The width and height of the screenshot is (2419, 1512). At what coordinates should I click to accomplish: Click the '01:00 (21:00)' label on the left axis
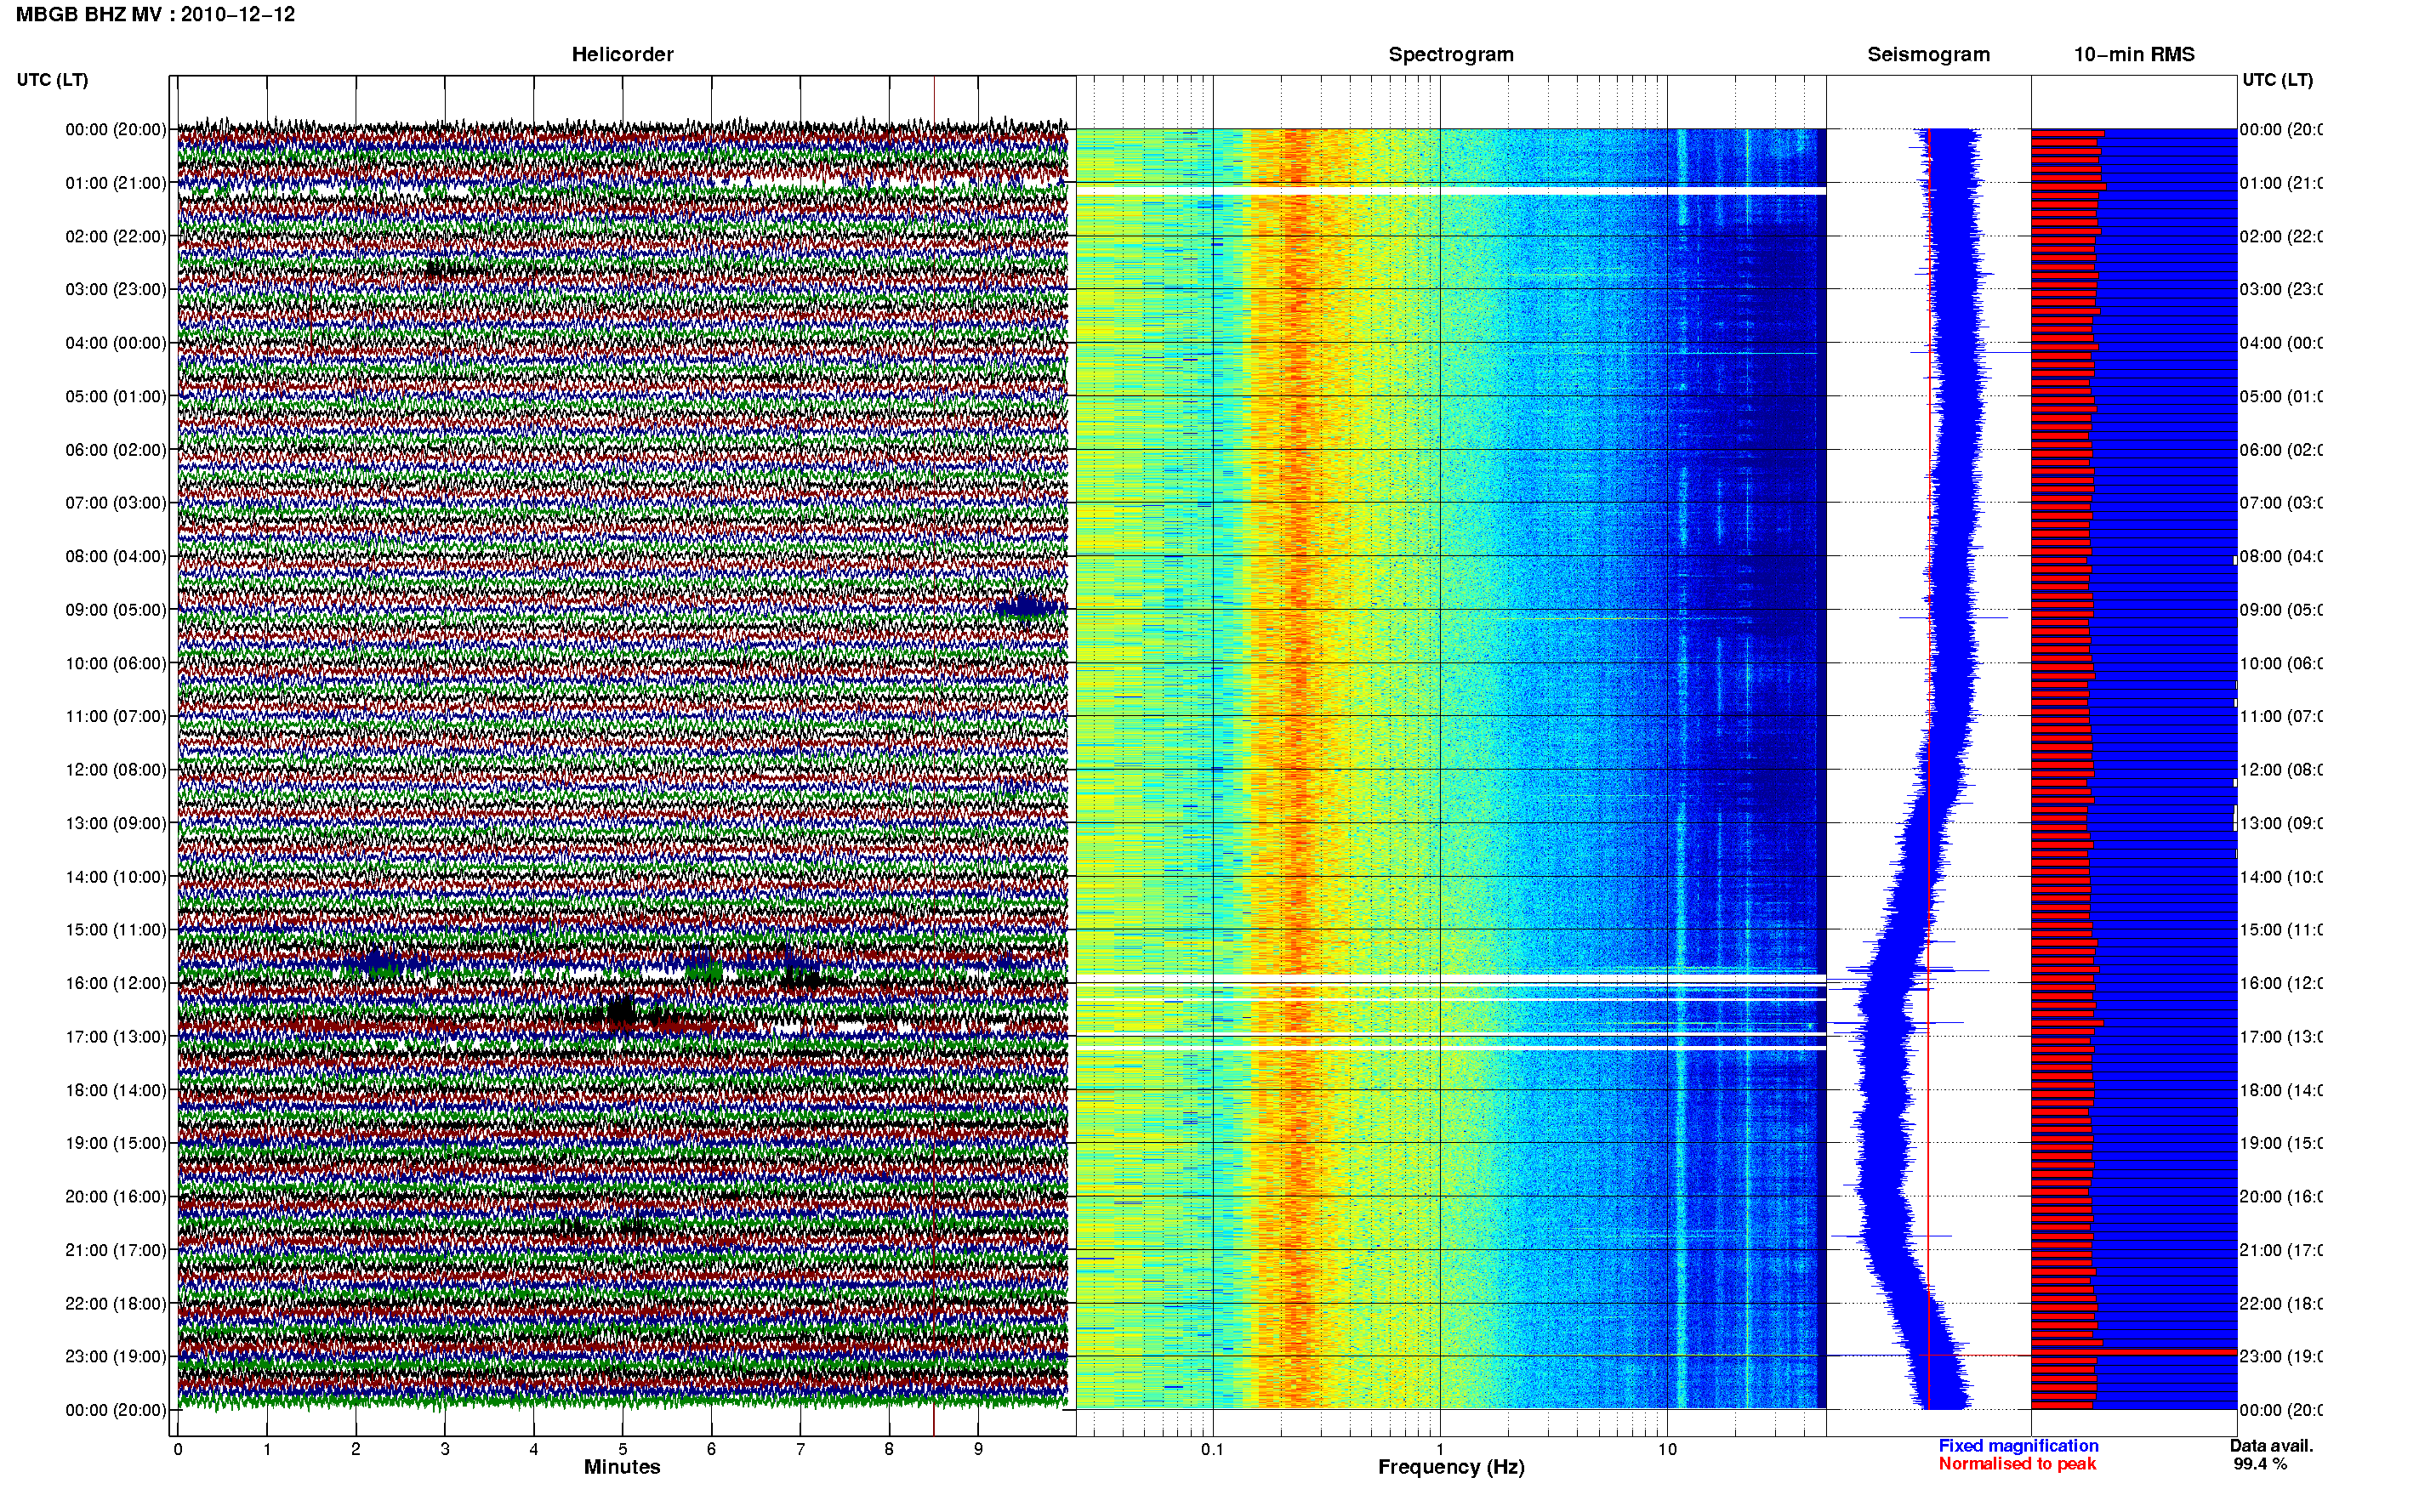coord(116,183)
